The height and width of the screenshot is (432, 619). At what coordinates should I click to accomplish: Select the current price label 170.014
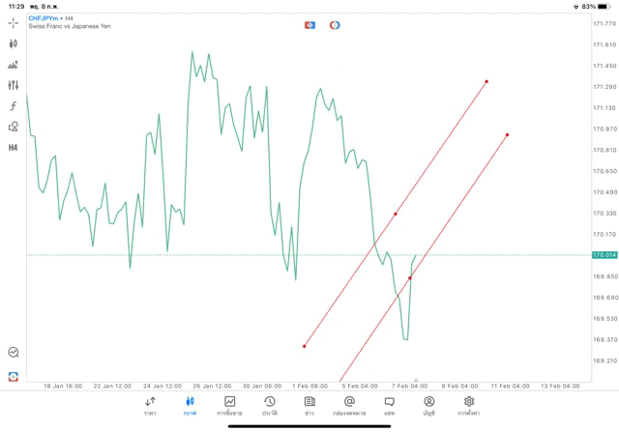click(x=604, y=255)
